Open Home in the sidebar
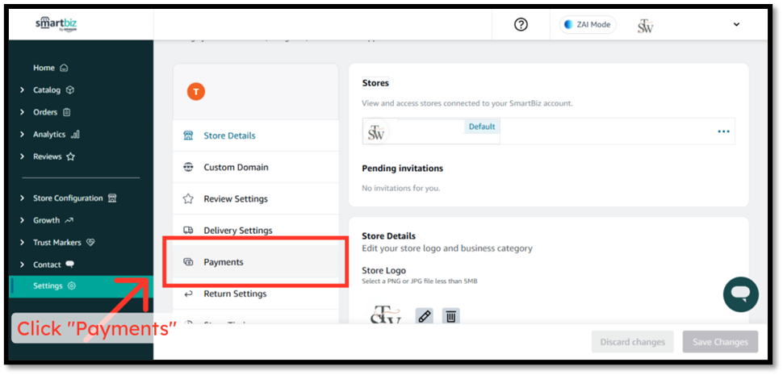The width and height of the screenshot is (783, 375). 44,68
